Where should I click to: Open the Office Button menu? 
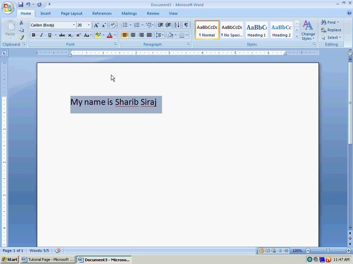(x=7, y=7)
